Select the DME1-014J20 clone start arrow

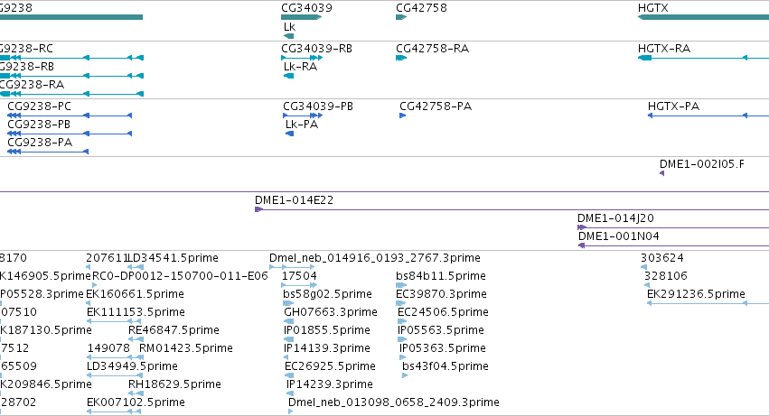[x=582, y=227]
